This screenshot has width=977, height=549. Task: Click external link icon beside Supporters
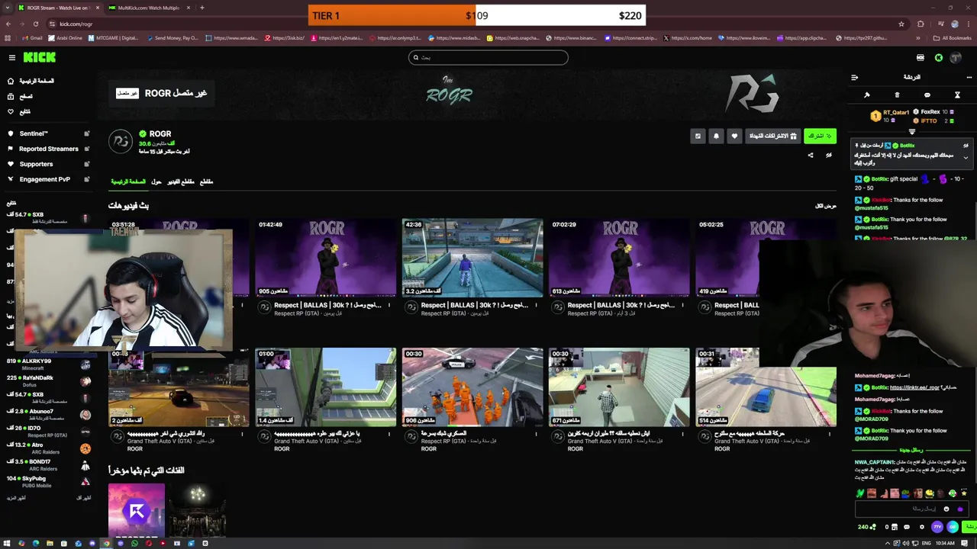86,164
